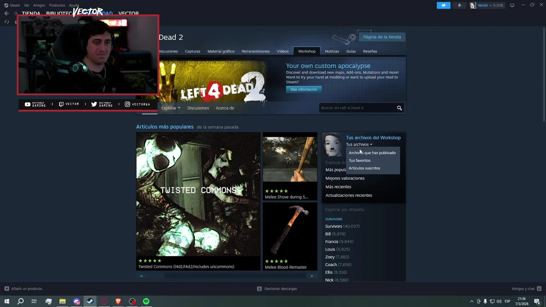Switch to the Noticias tab
Image resolution: width=546 pixels, height=307 pixels.
tap(332, 51)
